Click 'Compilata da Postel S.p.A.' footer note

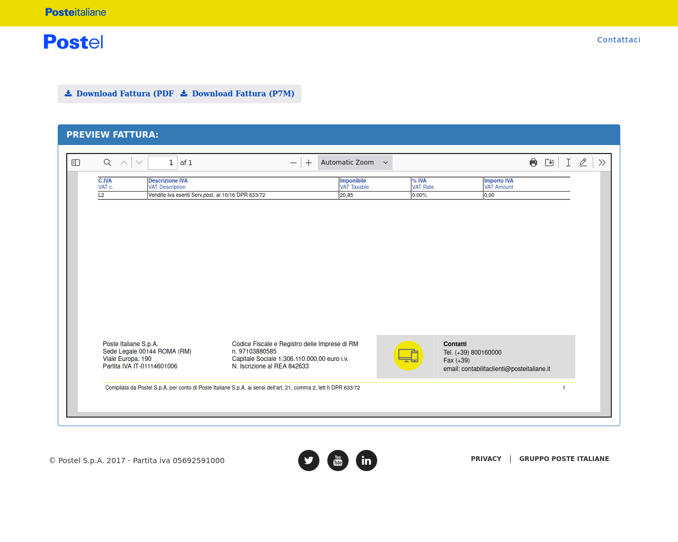click(x=232, y=388)
